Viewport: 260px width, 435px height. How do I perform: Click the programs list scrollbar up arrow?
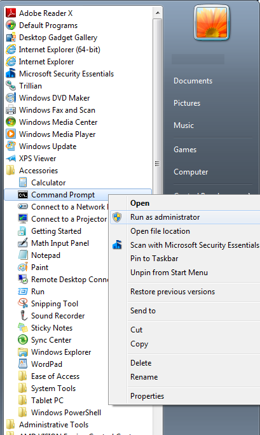click(157, 13)
